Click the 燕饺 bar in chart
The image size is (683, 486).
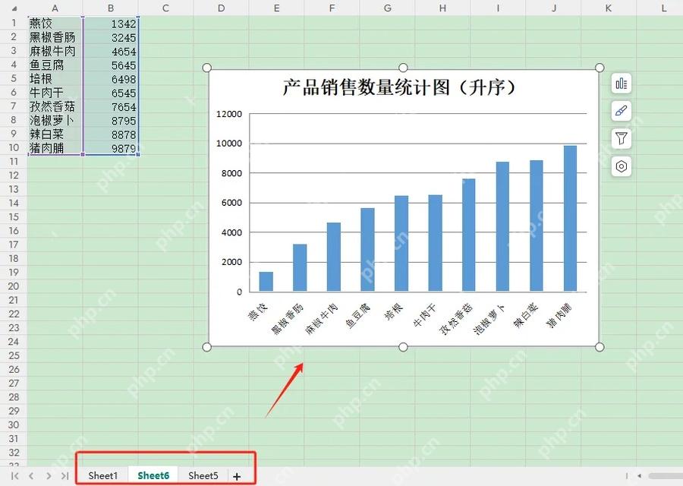coord(266,282)
